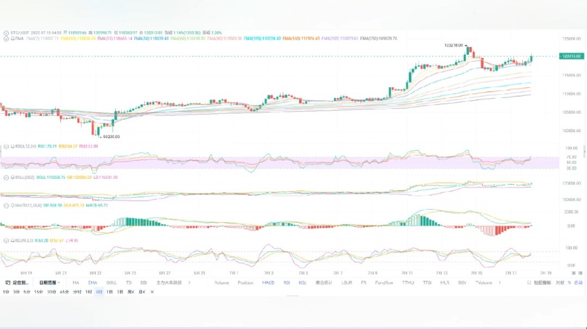The image size is (587, 329).
Task: Switch to the 1时 timeframe
Action: 89,292
